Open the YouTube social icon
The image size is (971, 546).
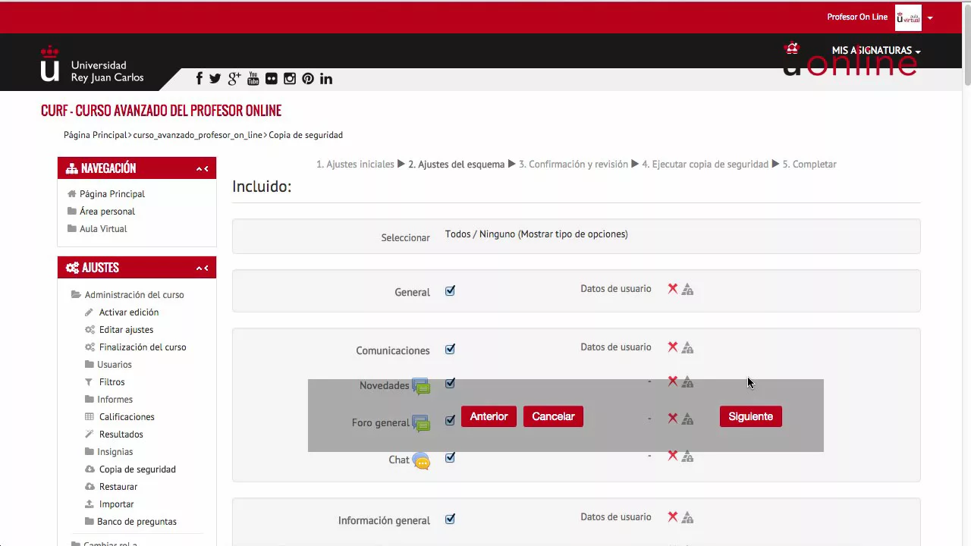point(253,78)
